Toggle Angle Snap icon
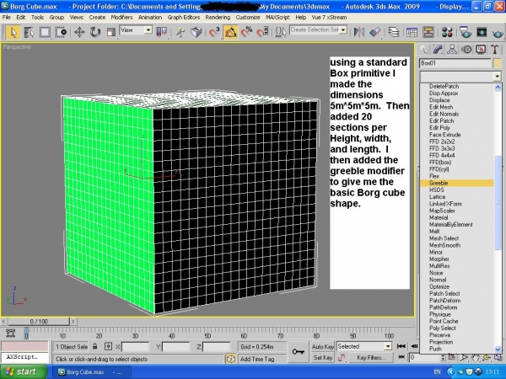The width and height of the screenshot is (506, 379). point(230,32)
